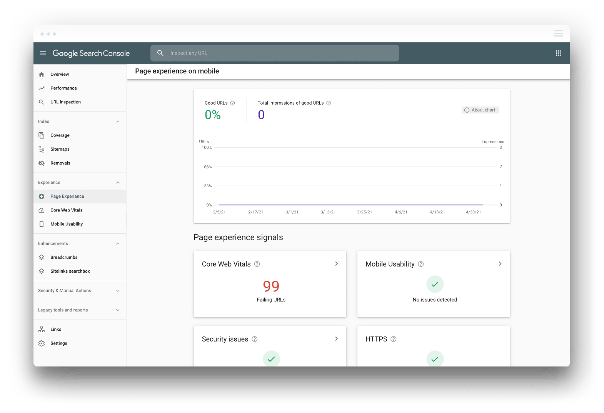This screenshot has width=604, height=413.
Task: Click the 3/13/21 date on chart axis
Action: [328, 212]
